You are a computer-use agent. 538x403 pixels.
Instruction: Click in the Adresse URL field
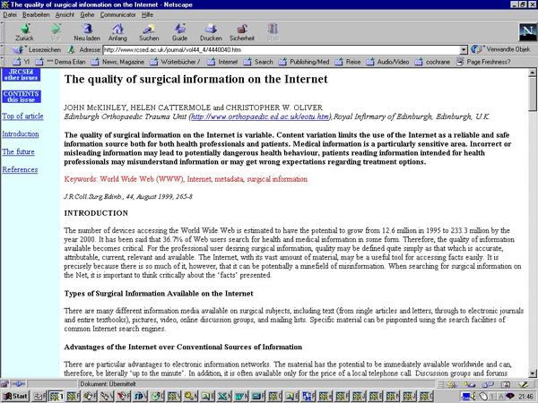point(269,50)
